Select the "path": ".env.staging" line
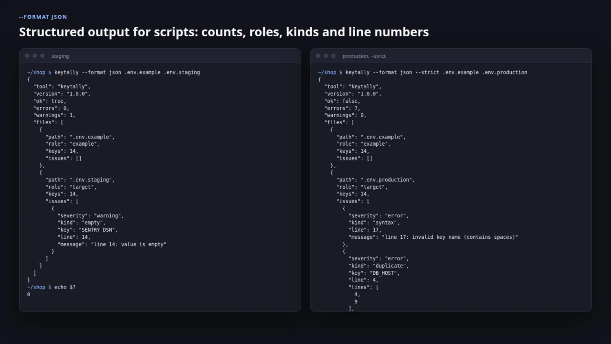Image resolution: width=611 pixels, height=344 pixels. click(80, 180)
